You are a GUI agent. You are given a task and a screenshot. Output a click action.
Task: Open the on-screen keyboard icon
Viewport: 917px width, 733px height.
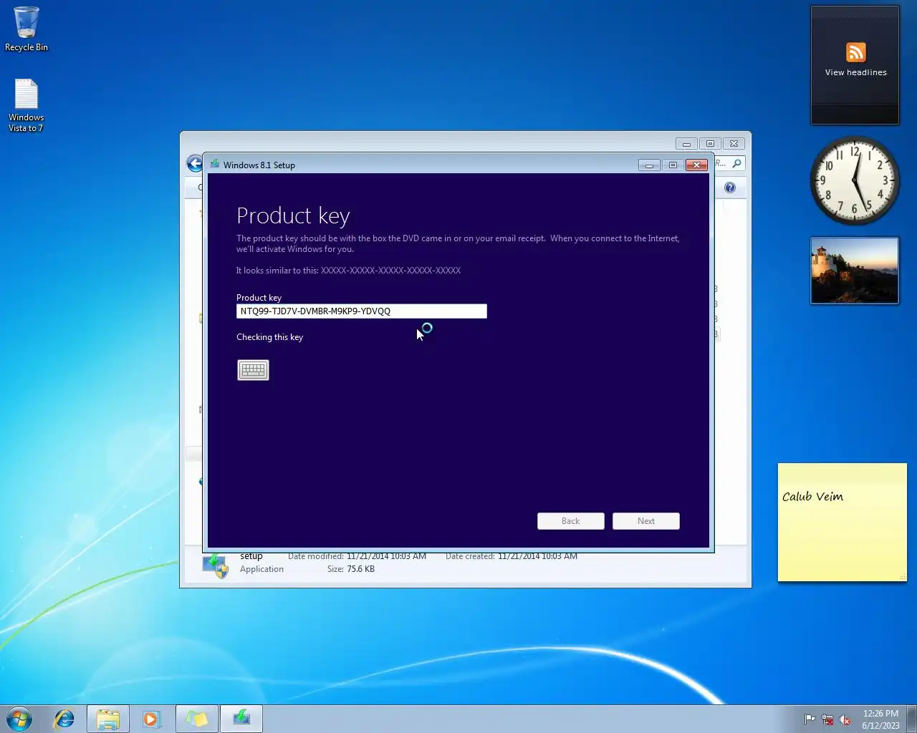click(x=253, y=370)
